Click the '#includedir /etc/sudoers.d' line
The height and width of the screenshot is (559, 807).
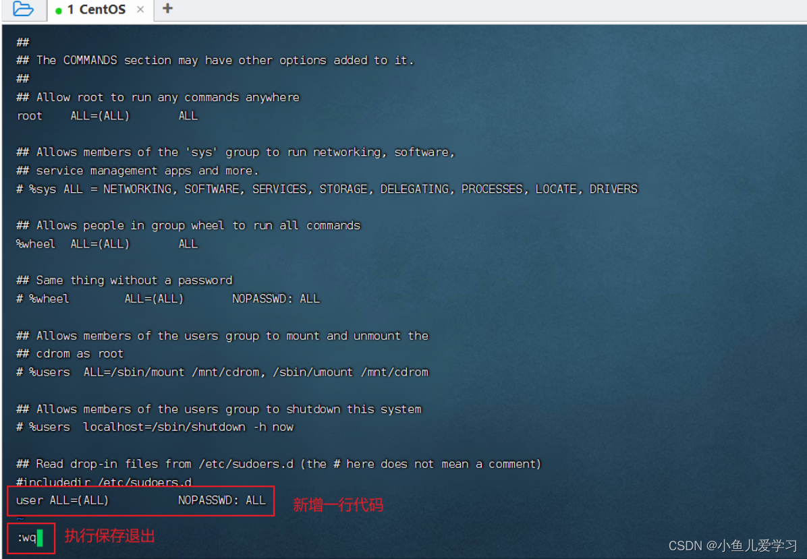tap(104, 482)
